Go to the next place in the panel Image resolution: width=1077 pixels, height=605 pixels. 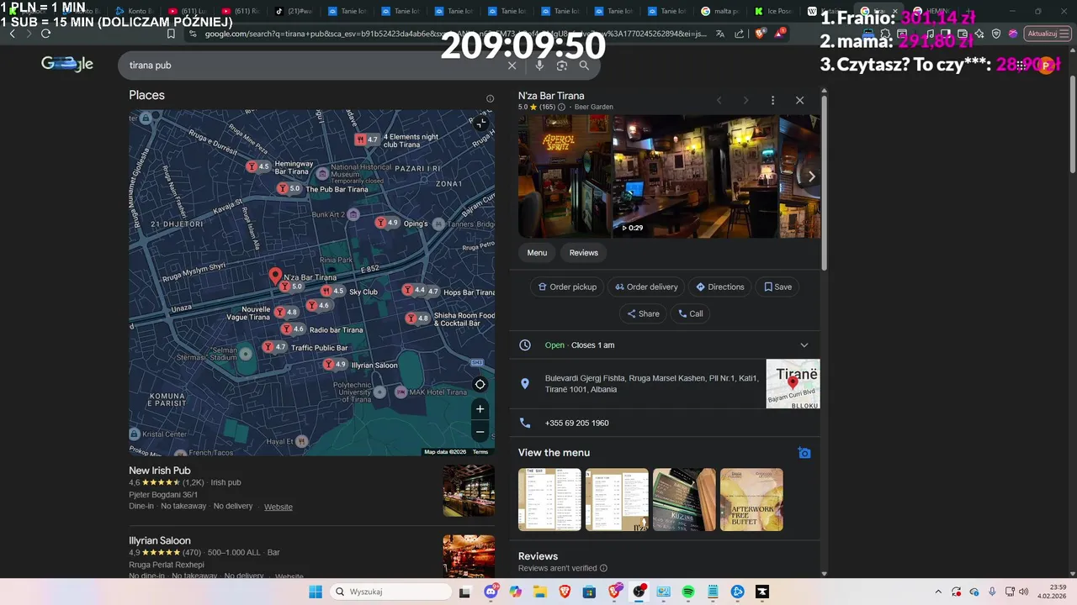point(745,100)
